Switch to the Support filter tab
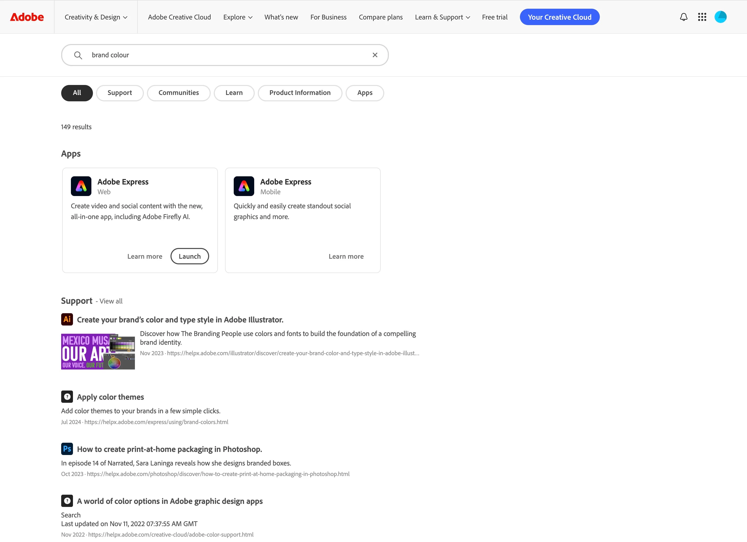 coord(120,93)
